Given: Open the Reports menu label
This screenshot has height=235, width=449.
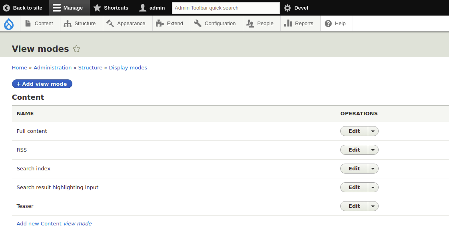Looking at the screenshot, I should (304, 24).
